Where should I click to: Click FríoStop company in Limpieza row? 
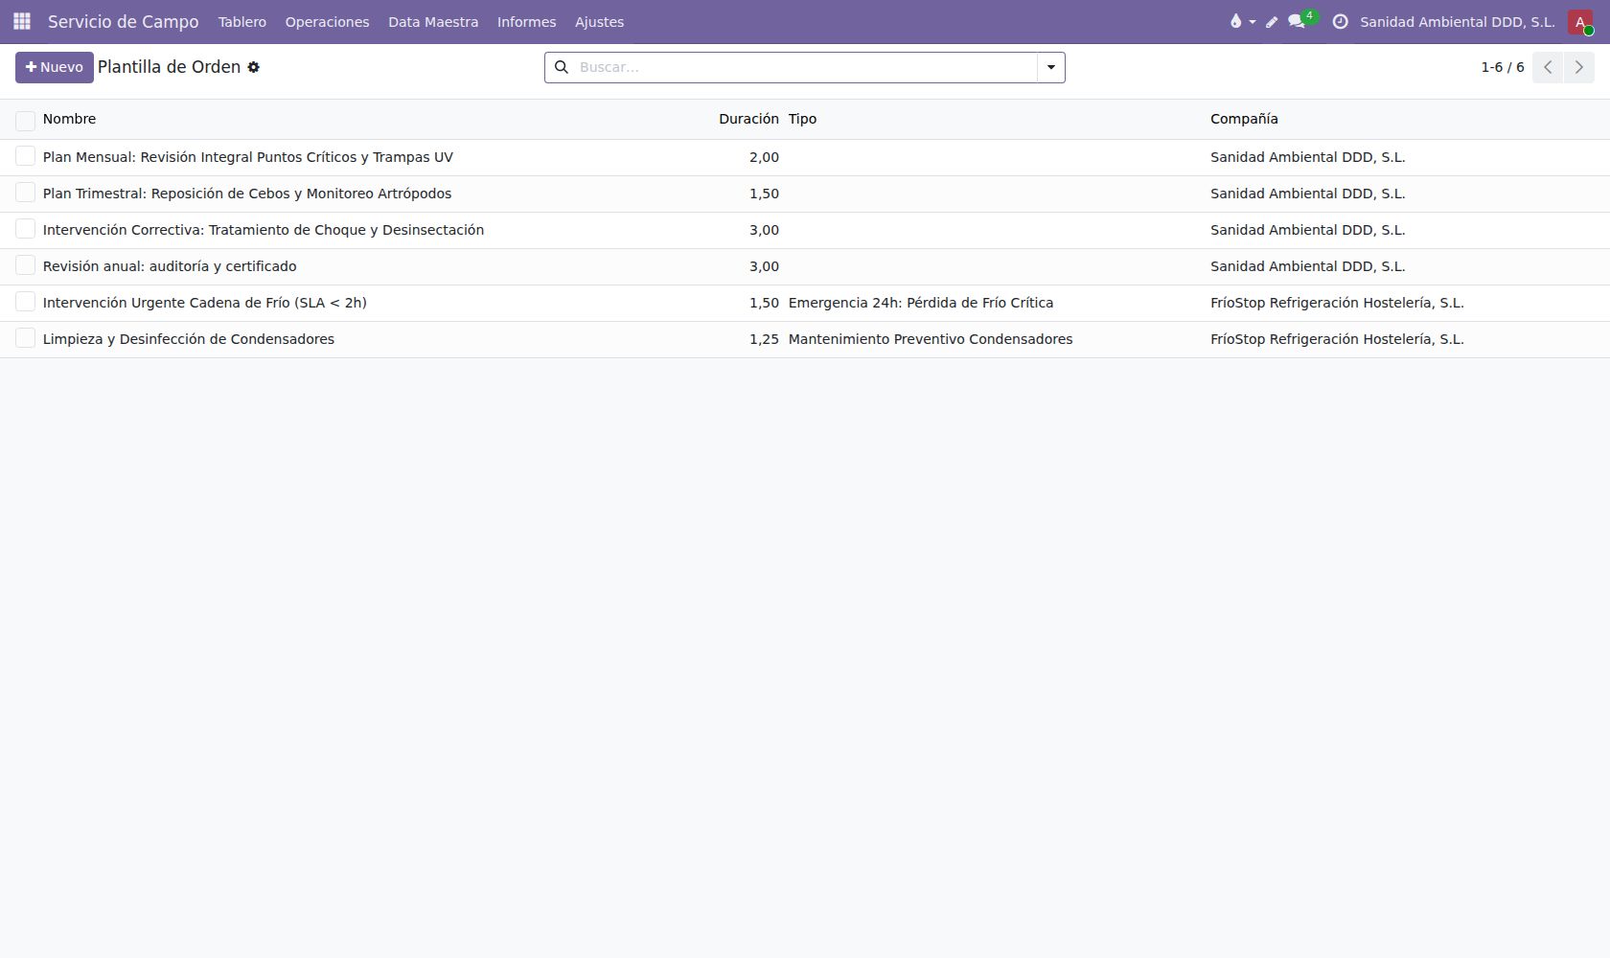[1337, 339]
